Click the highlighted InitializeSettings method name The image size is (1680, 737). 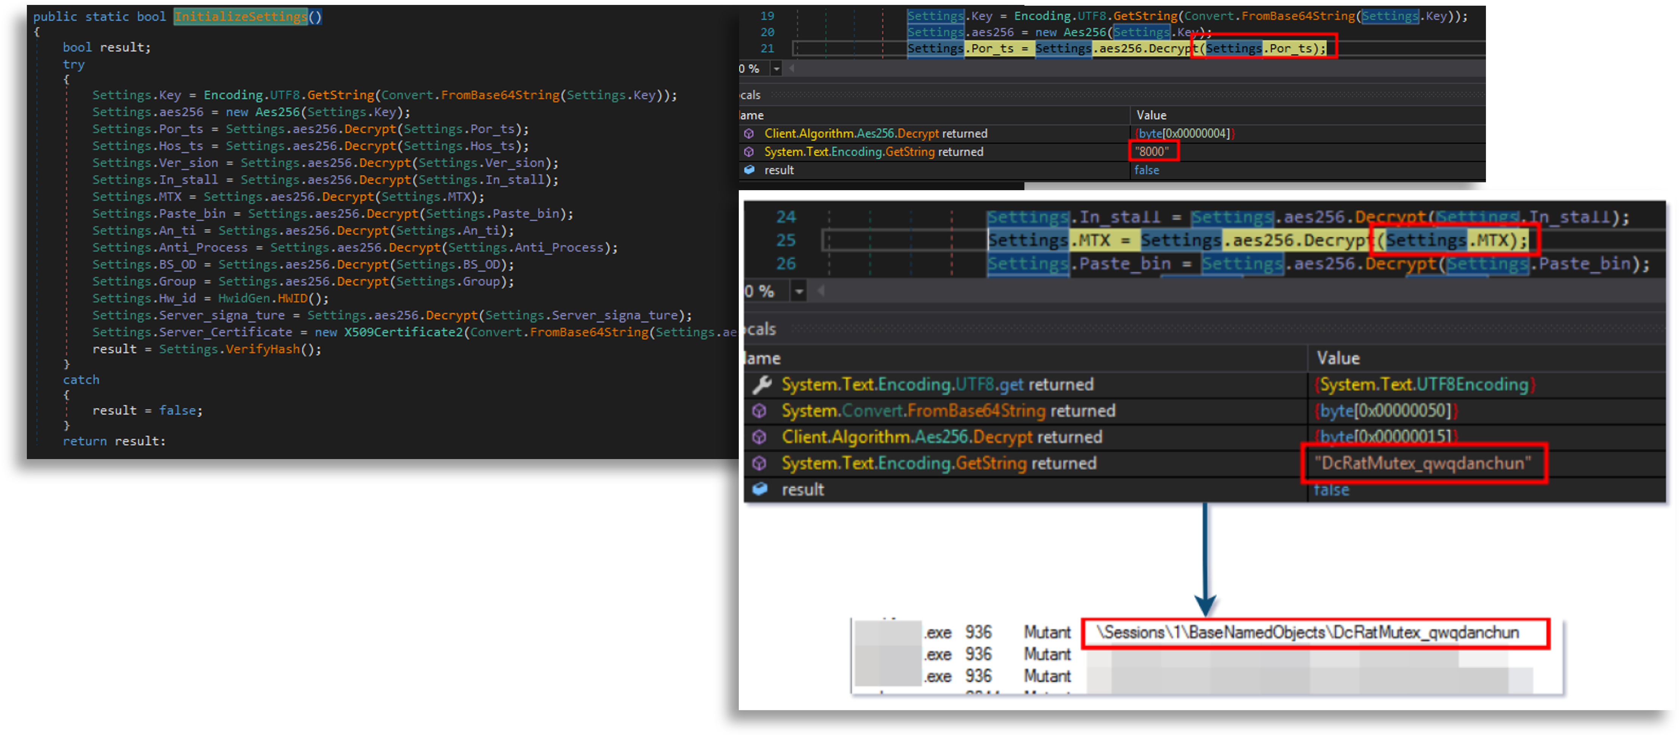[x=241, y=16]
